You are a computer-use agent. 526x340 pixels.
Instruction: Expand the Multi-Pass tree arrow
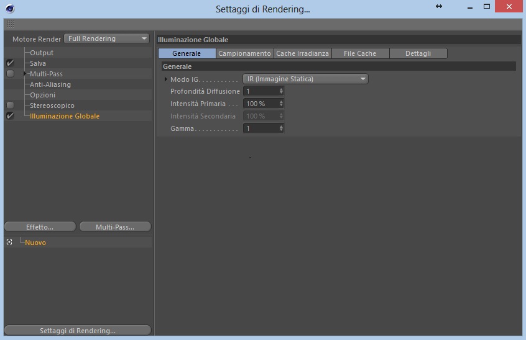[x=25, y=74]
